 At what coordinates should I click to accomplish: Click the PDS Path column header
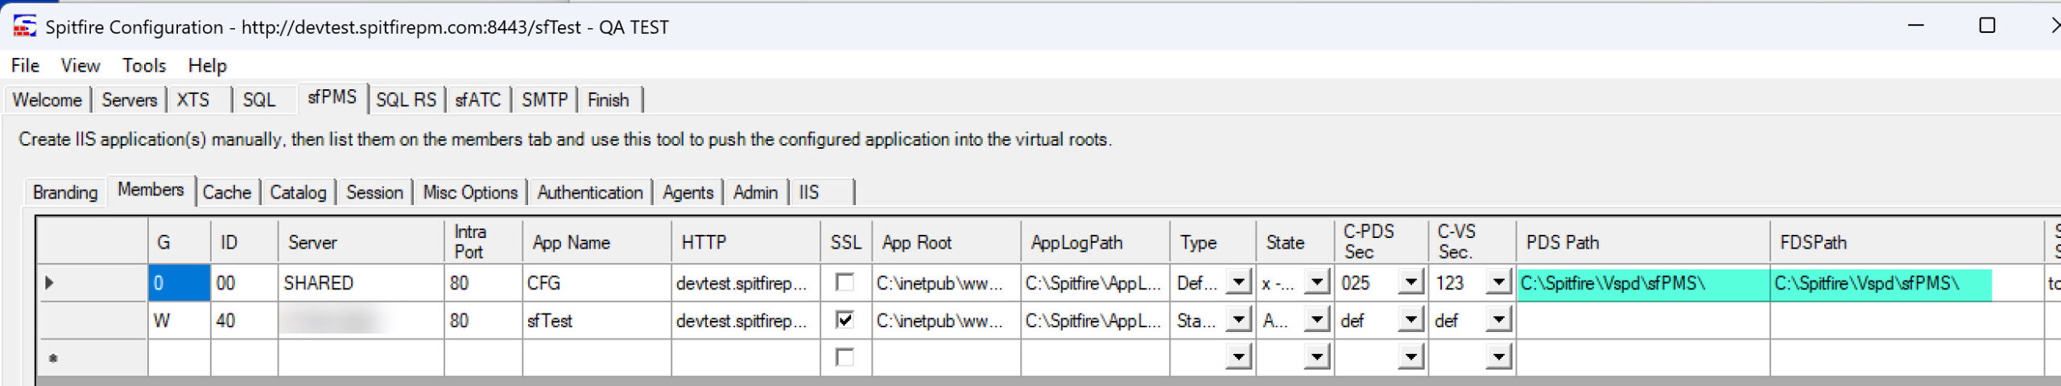[1643, 242]
